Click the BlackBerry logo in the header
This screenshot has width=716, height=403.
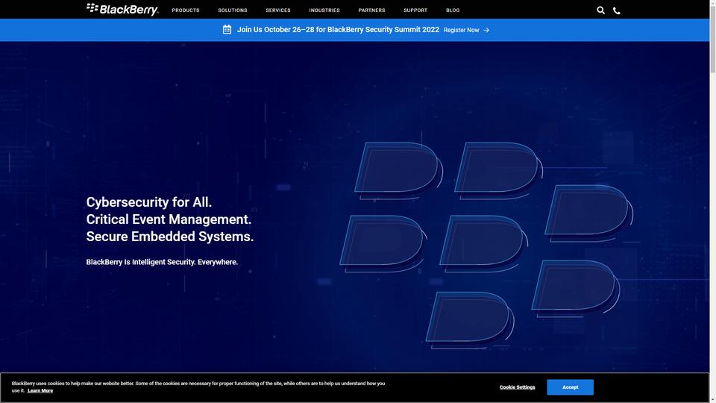(122, 9)
